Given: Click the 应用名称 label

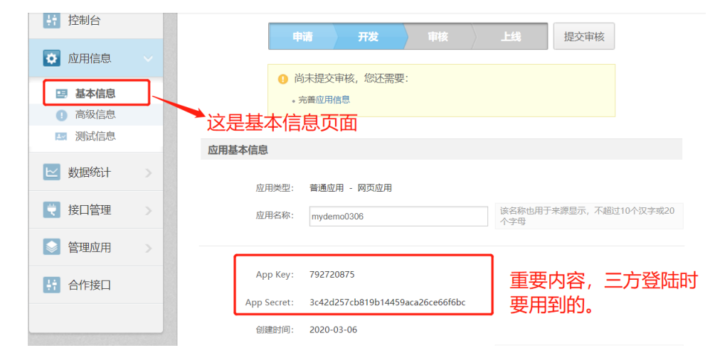Looking at the screenshot, I should click(x=275, y=215).
